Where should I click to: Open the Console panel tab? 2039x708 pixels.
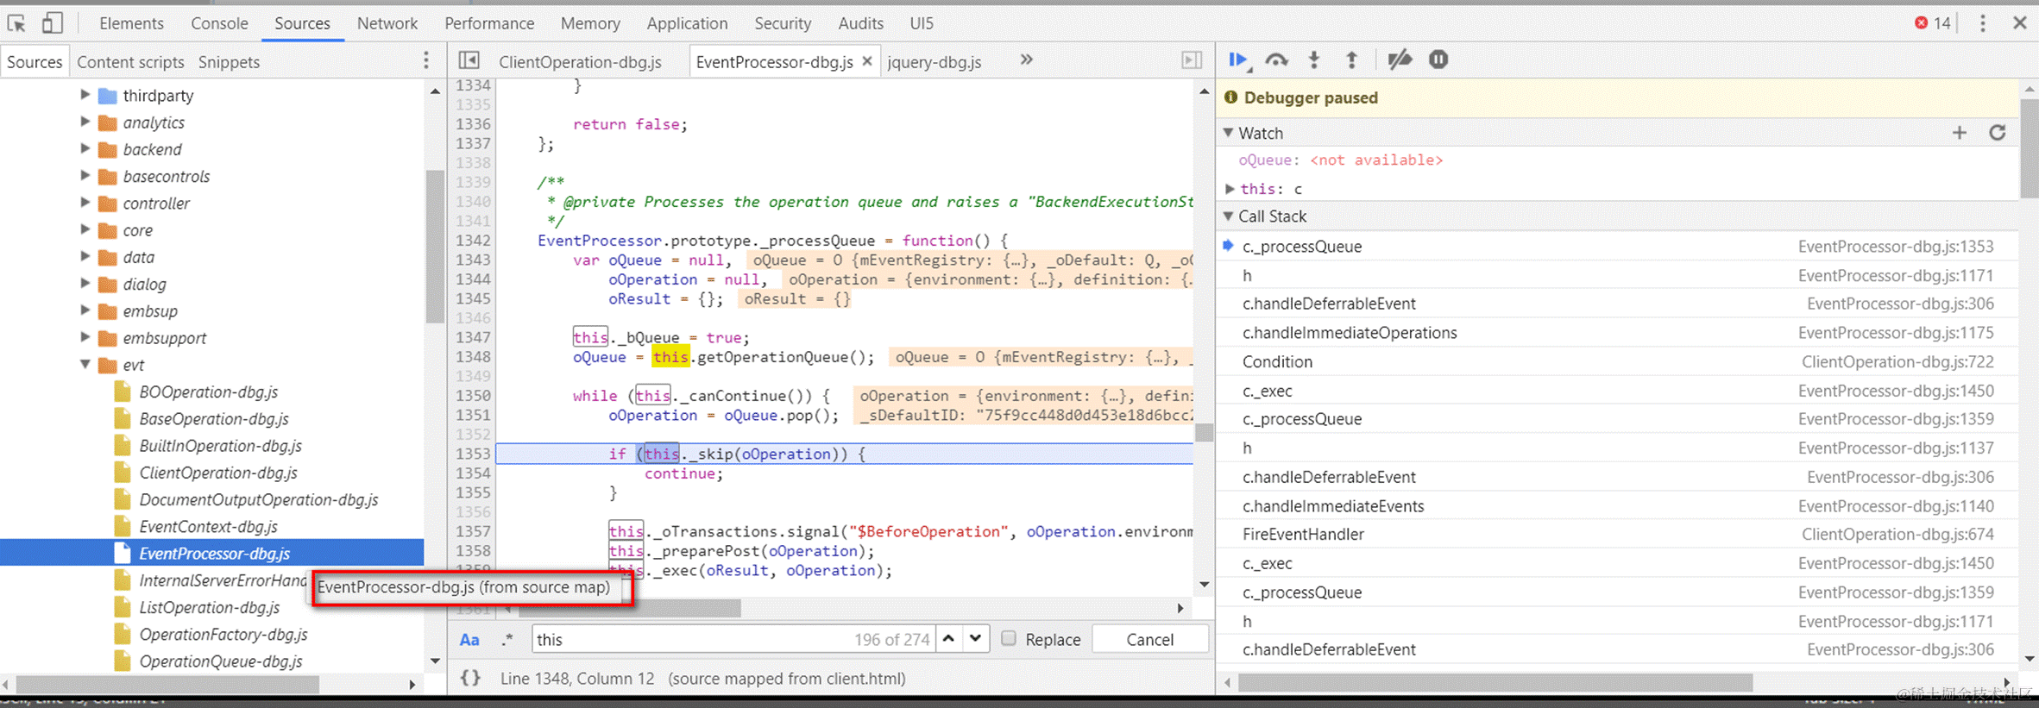[x=219, y=23]
